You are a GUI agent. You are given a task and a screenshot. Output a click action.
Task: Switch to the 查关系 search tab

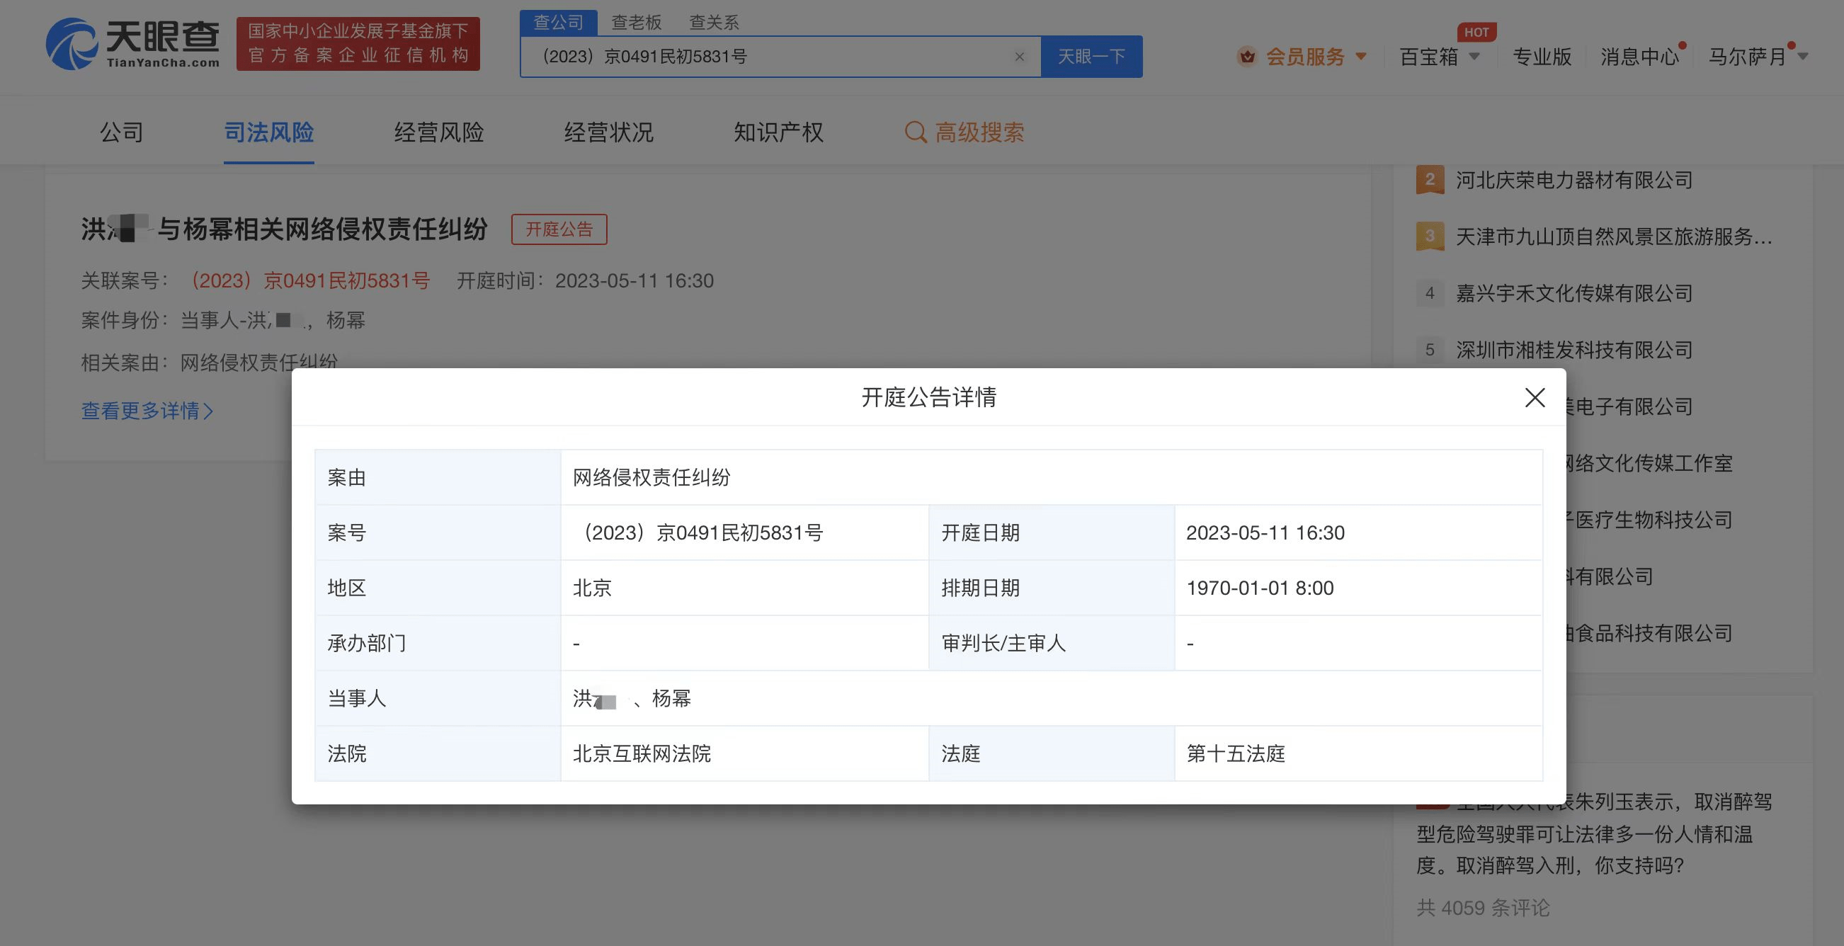713,22
